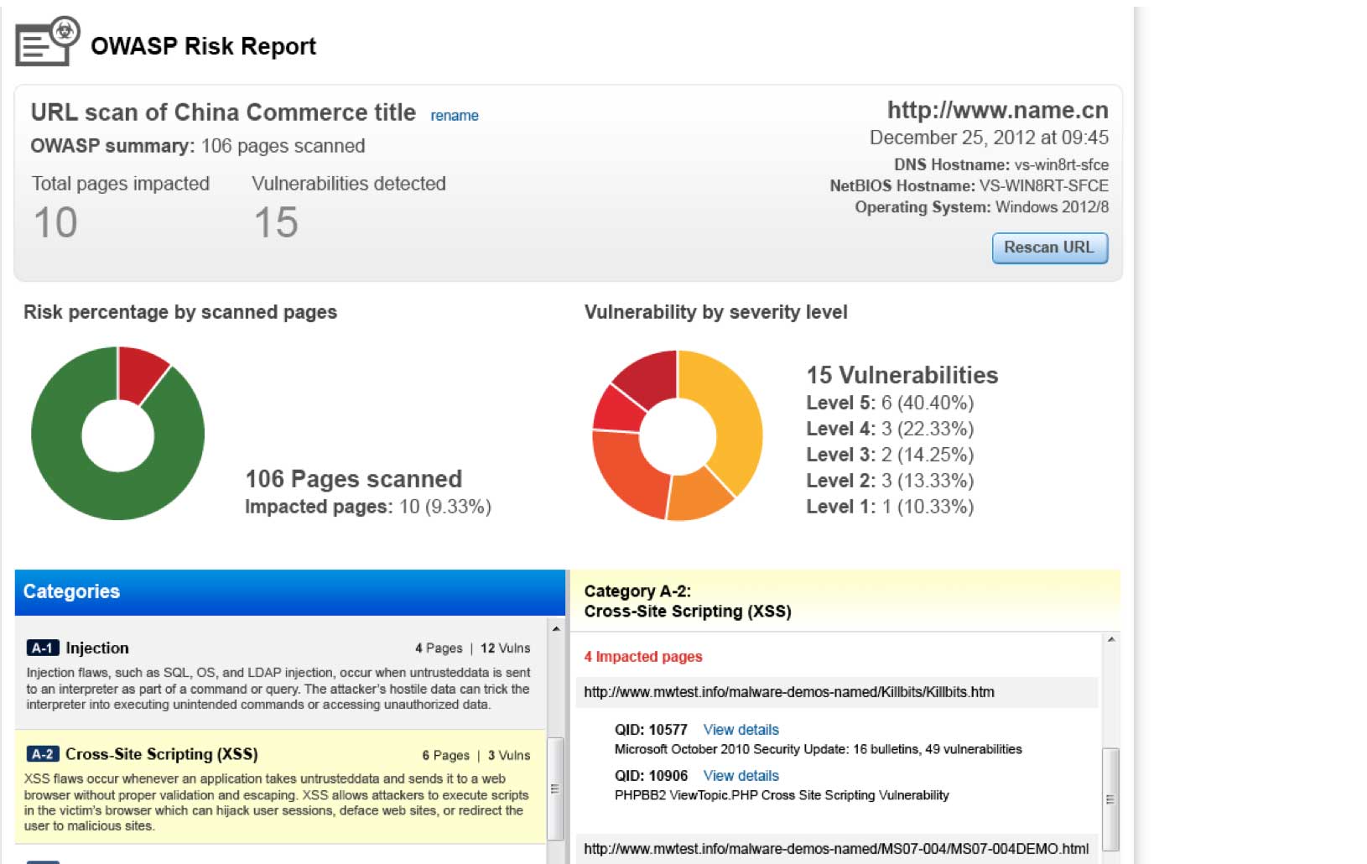This screenshot has width=1367, height=864.
Task: Open the MS07-004DEMO.html impacted page URL
Action: (835, 849)
